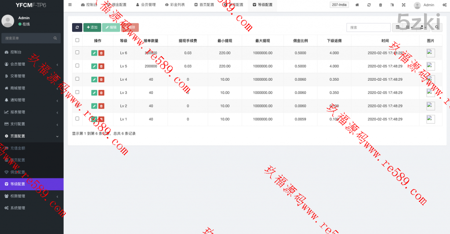This screenshot has height=234, width=450.
Task: Click the table search input field
Action: (368, 27)
